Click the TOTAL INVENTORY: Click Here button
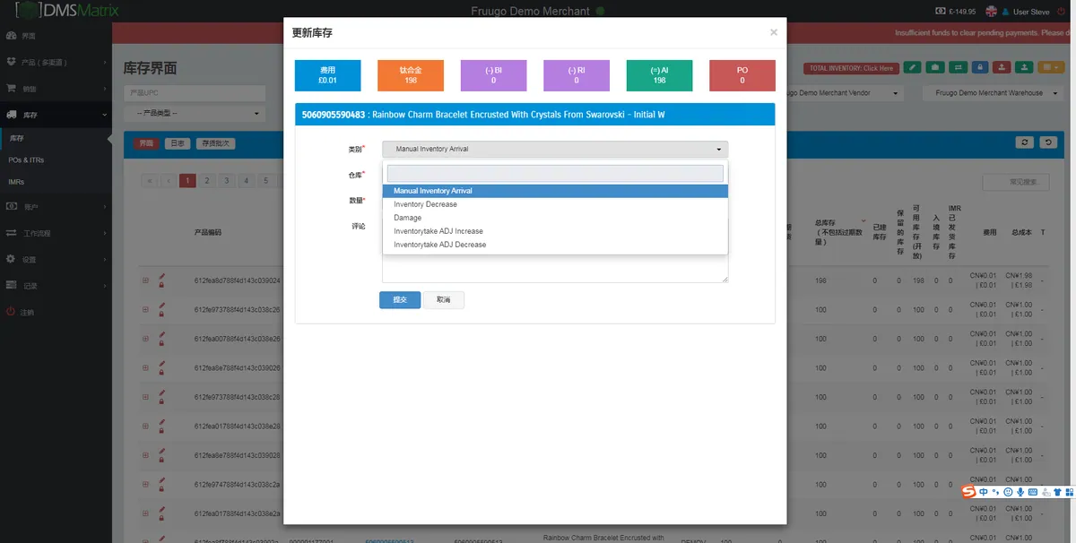The height and width of the screenshot is (543, 1076). tap(851, 68)
